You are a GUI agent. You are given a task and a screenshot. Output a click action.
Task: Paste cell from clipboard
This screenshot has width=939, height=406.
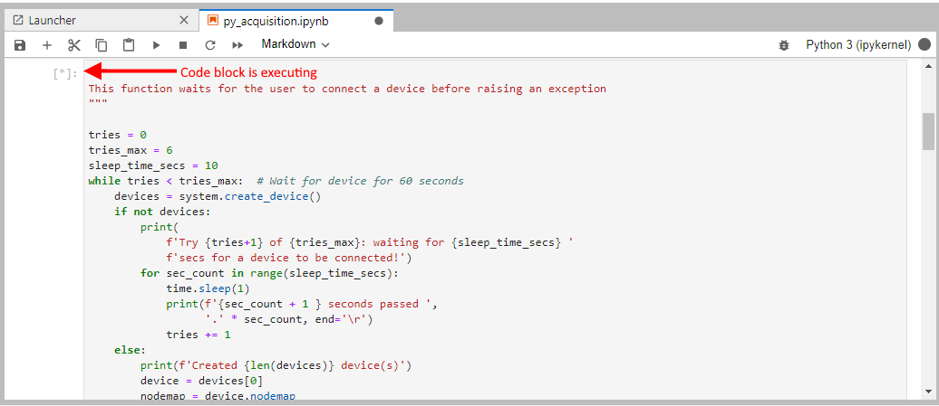129,44
